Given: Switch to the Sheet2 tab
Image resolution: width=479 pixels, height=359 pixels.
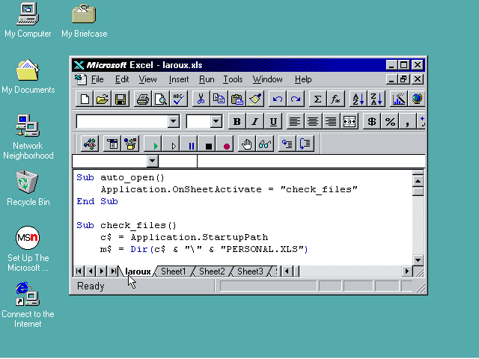Looking at the screenshot, I should coord(212,271).
